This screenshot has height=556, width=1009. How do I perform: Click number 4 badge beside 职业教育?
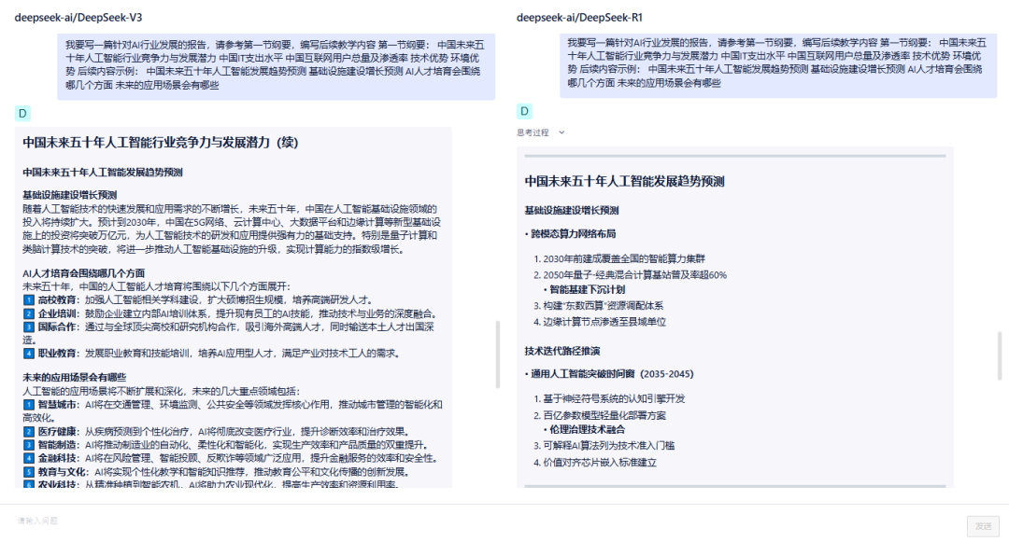(x=29, y=354)
